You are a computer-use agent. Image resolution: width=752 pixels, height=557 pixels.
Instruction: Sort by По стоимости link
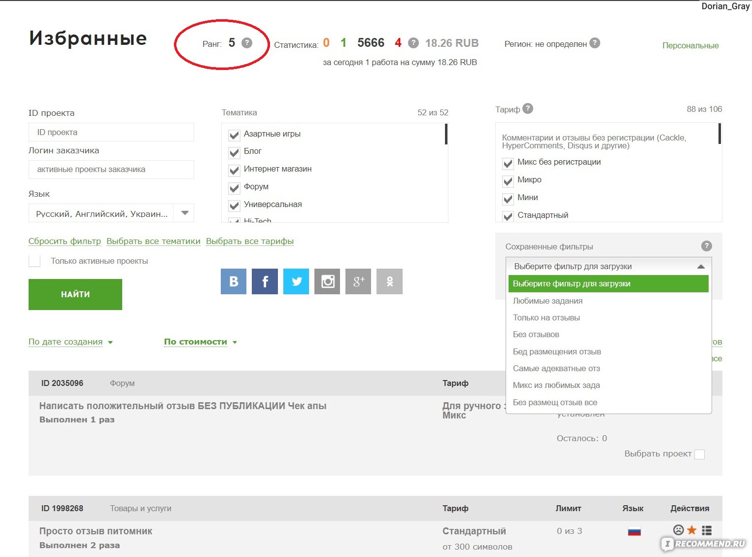(196, 342)
